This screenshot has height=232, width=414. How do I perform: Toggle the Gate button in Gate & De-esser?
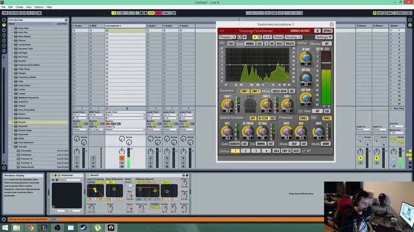tap(253, 118)
